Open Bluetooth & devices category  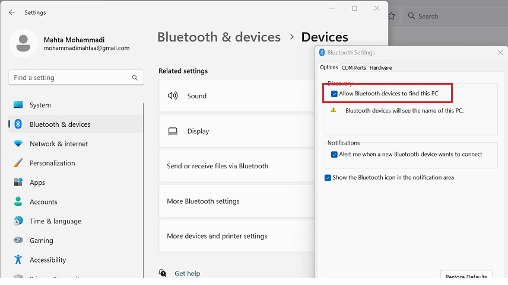point(76,124)
